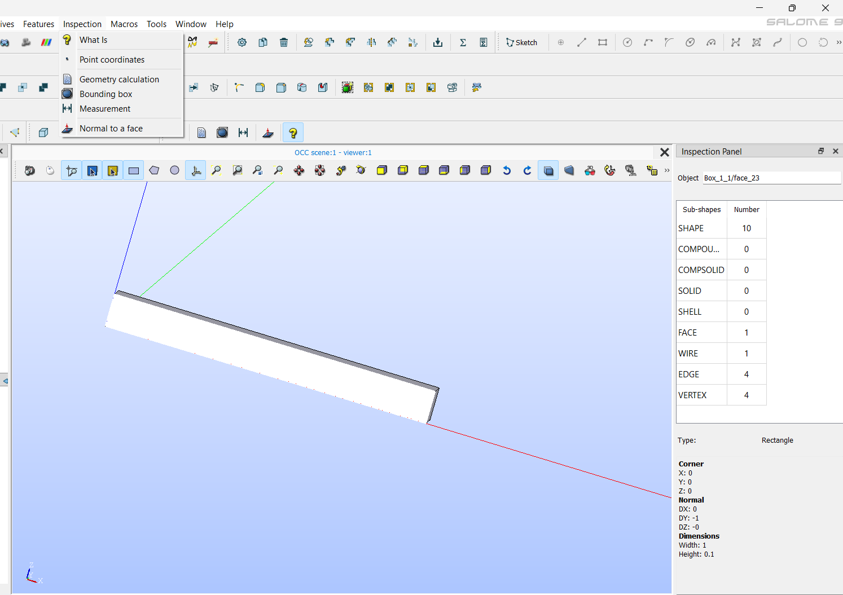Image resolution: width=843 pixels, height=595 pixels.
Task: Click the viewer rotate clockwise icon
Action: [x=528, y=170]
